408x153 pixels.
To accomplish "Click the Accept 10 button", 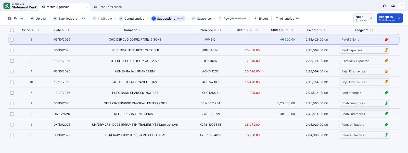I will 390,18.
